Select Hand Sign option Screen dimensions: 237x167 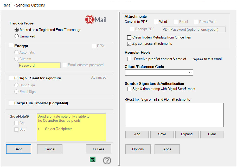[16, 85]
